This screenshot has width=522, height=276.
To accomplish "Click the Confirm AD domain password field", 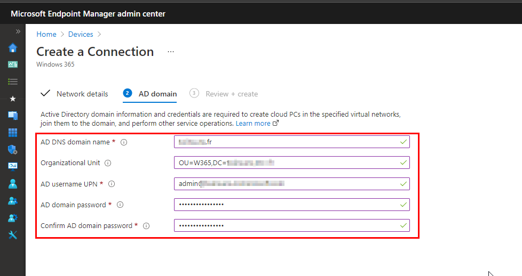I will coord(291,225).
